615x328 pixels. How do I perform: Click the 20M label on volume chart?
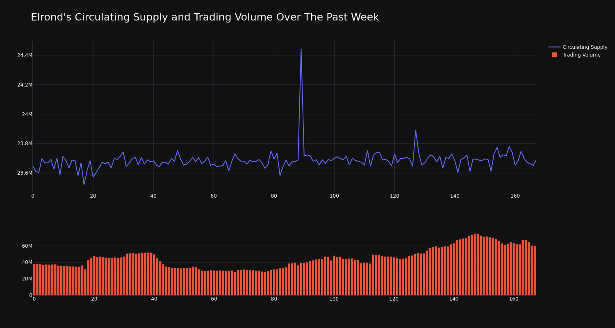point(27,279)
